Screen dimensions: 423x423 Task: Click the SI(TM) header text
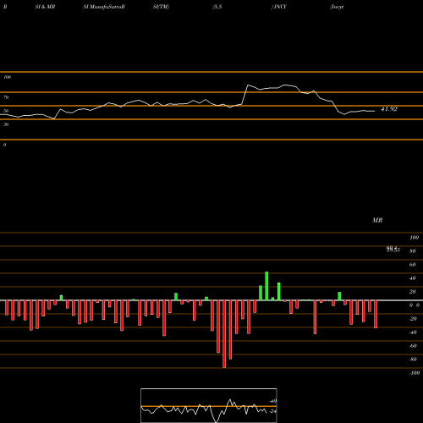161,7
